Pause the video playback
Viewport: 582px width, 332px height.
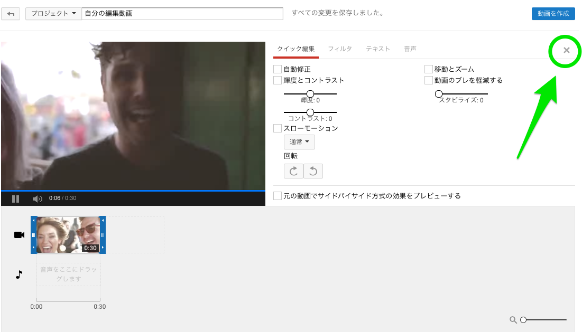coord(15,199)
